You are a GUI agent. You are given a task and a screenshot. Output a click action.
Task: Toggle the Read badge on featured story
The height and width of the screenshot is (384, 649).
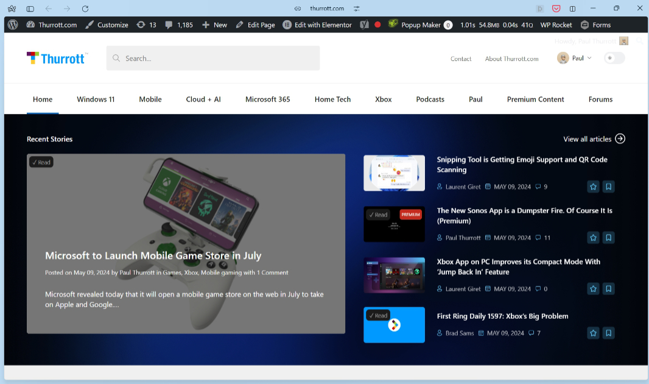41,162
